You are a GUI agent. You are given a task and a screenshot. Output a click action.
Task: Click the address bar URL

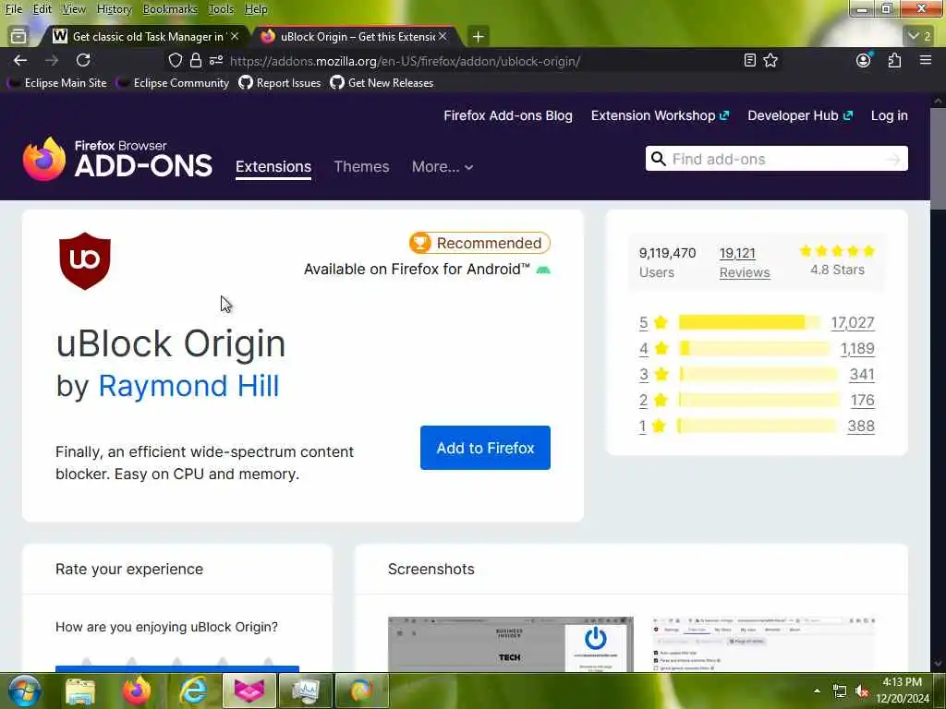(405, 61)
